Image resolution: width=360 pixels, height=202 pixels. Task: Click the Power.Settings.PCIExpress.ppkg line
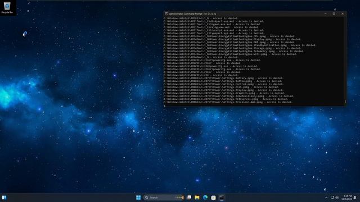click(226, 99)
